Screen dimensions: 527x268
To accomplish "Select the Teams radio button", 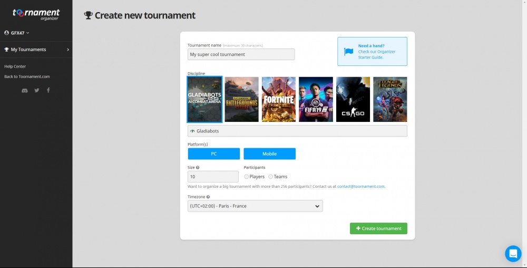I will coord(270,177).
